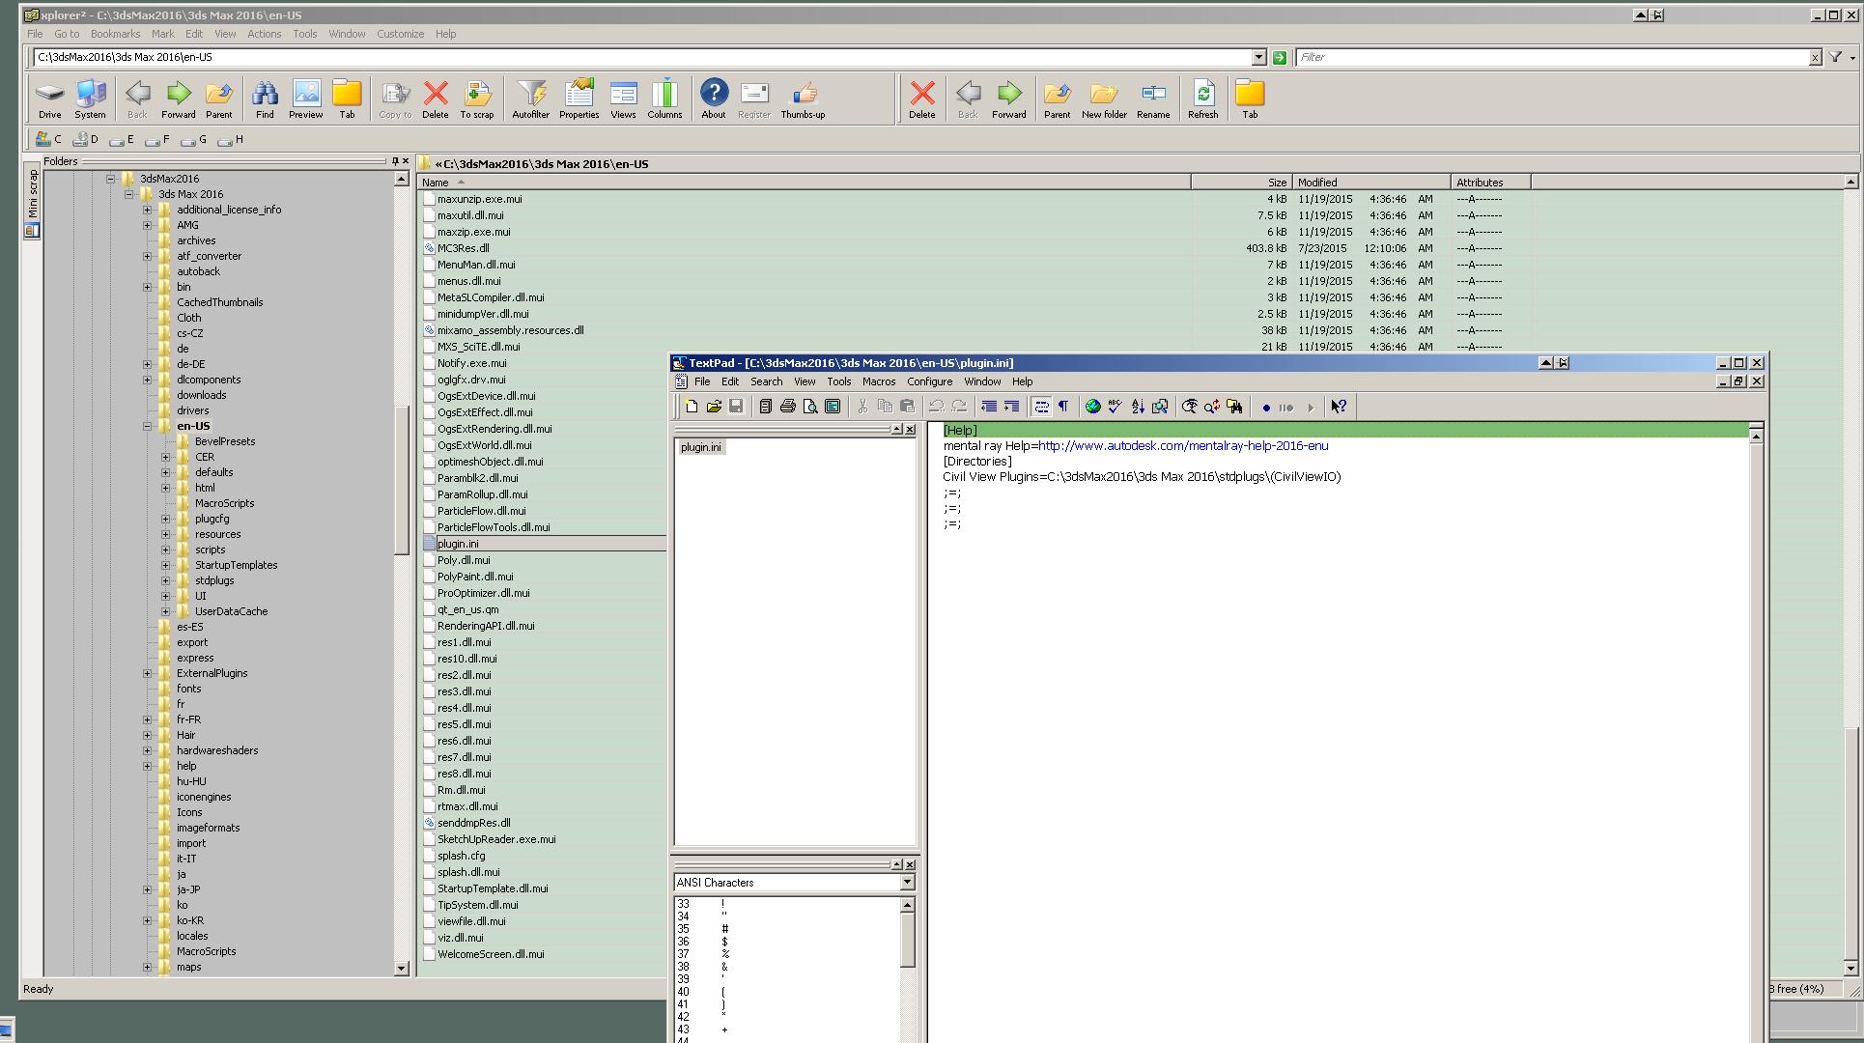Click the System toolbar icon
Image resolution: width=1864 pixels, height=1043 pixels.
[x=90, y=99]
